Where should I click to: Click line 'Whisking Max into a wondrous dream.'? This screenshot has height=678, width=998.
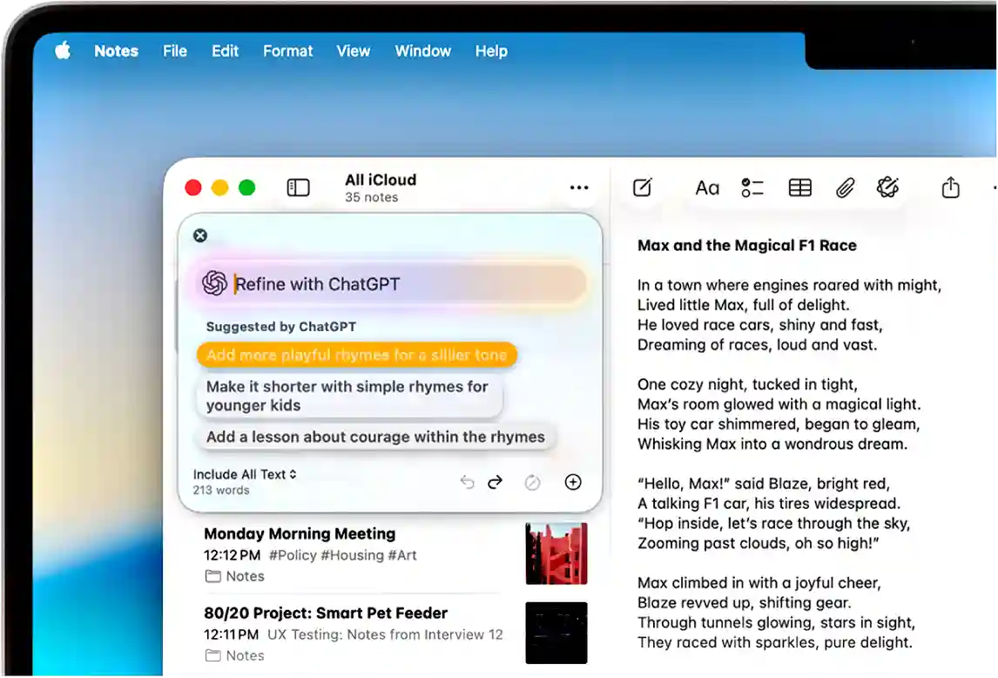click(x=772, y=444)
